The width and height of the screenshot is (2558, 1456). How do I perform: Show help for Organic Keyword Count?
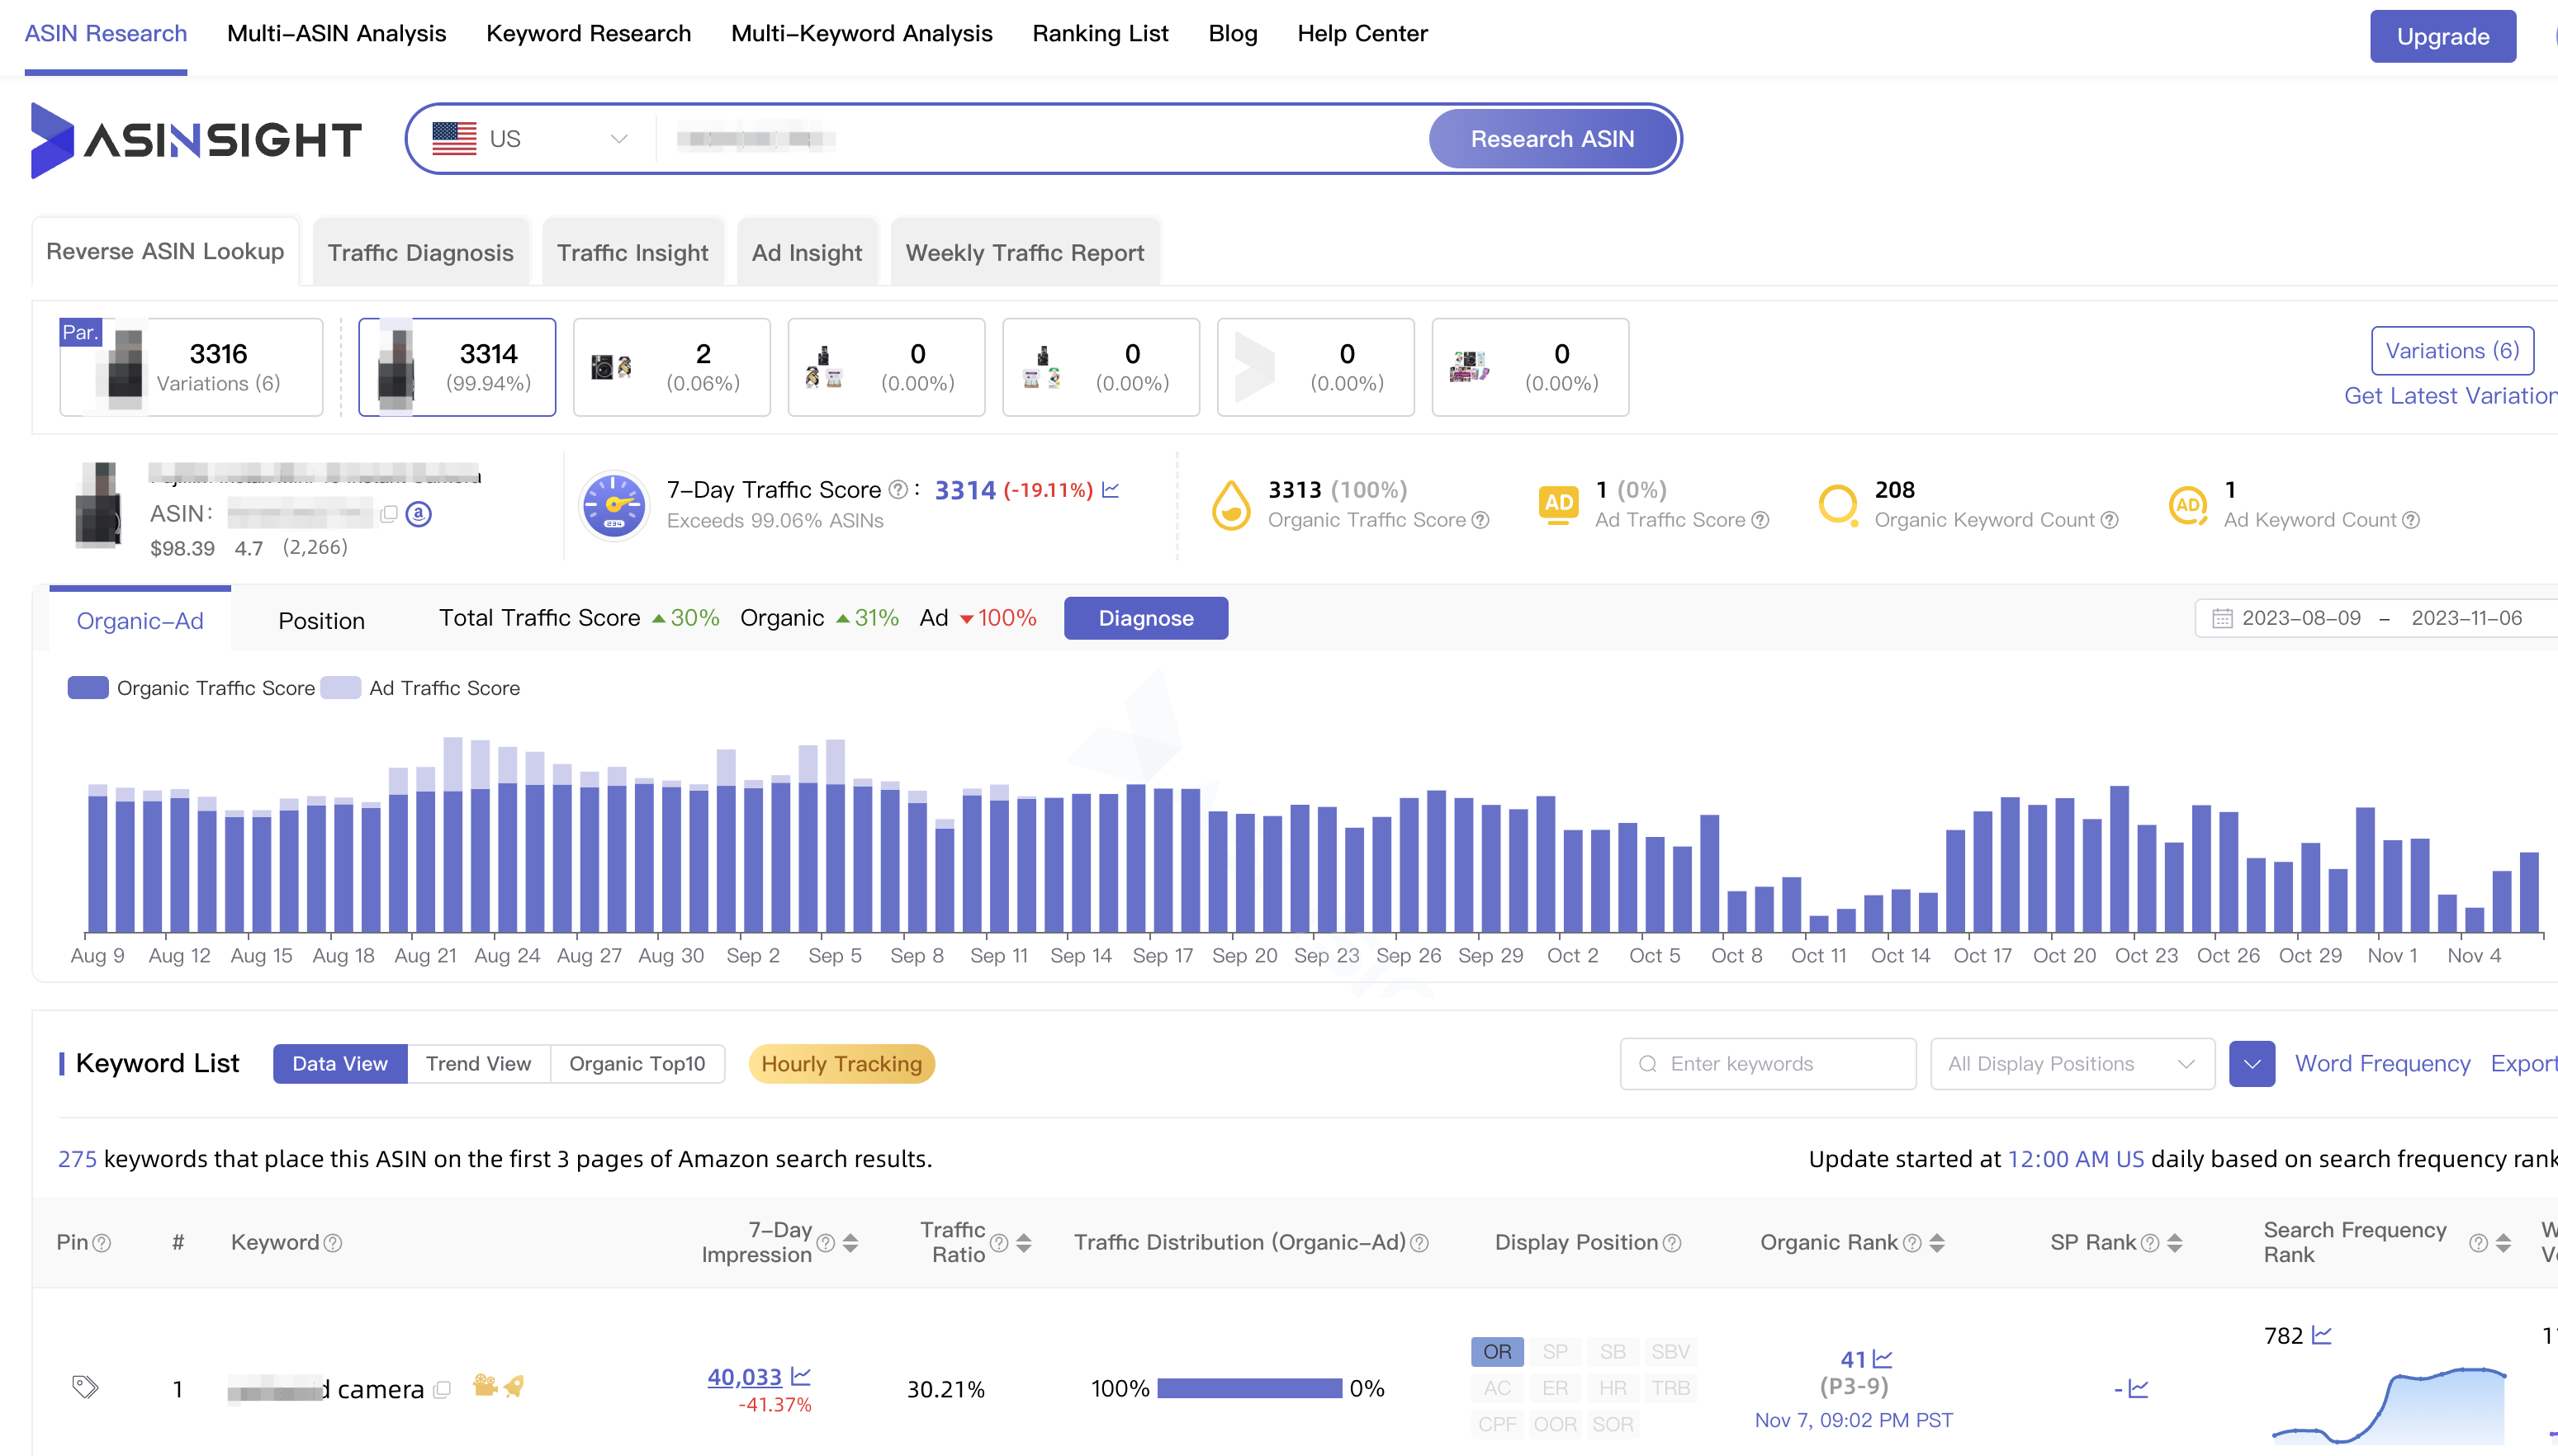click(x=2109, y=520)
